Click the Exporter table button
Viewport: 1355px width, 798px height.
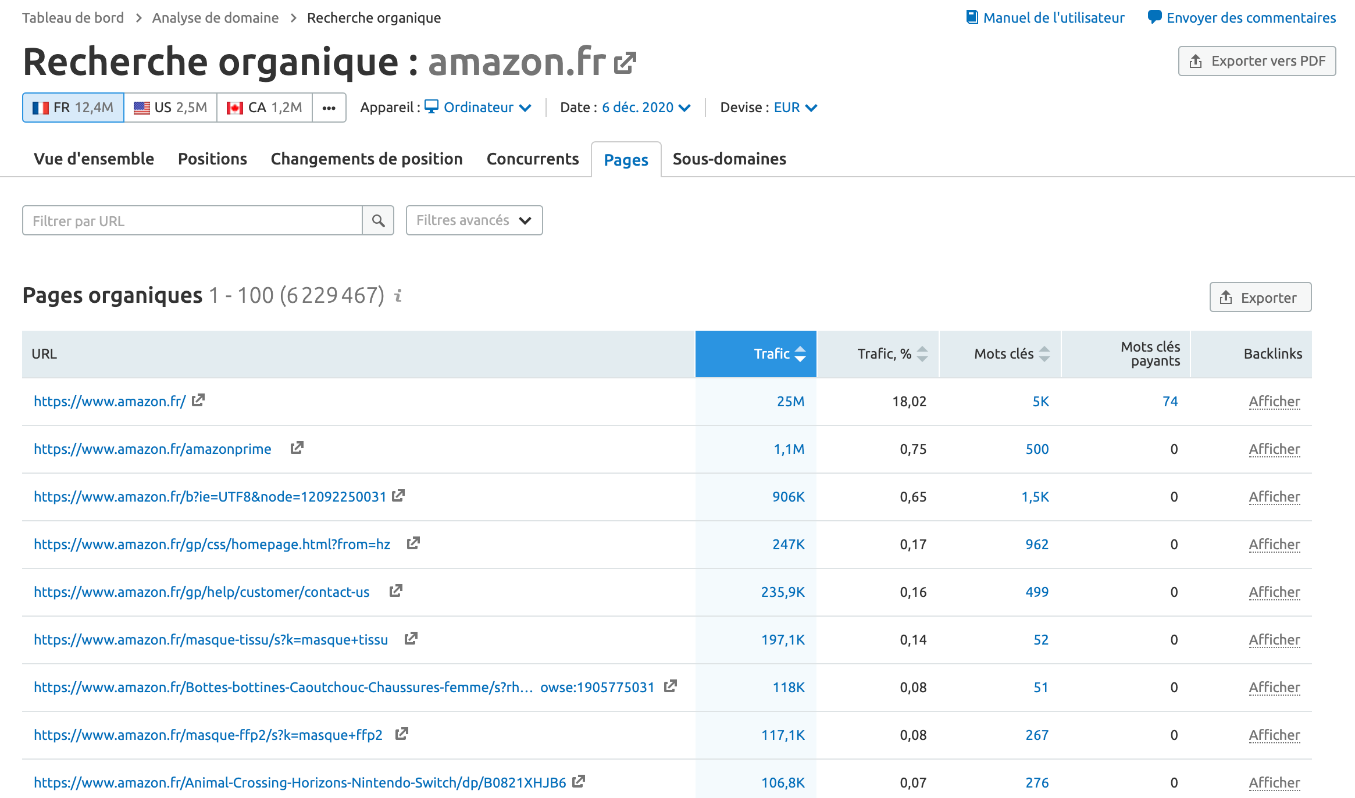tap(1261, 298)
